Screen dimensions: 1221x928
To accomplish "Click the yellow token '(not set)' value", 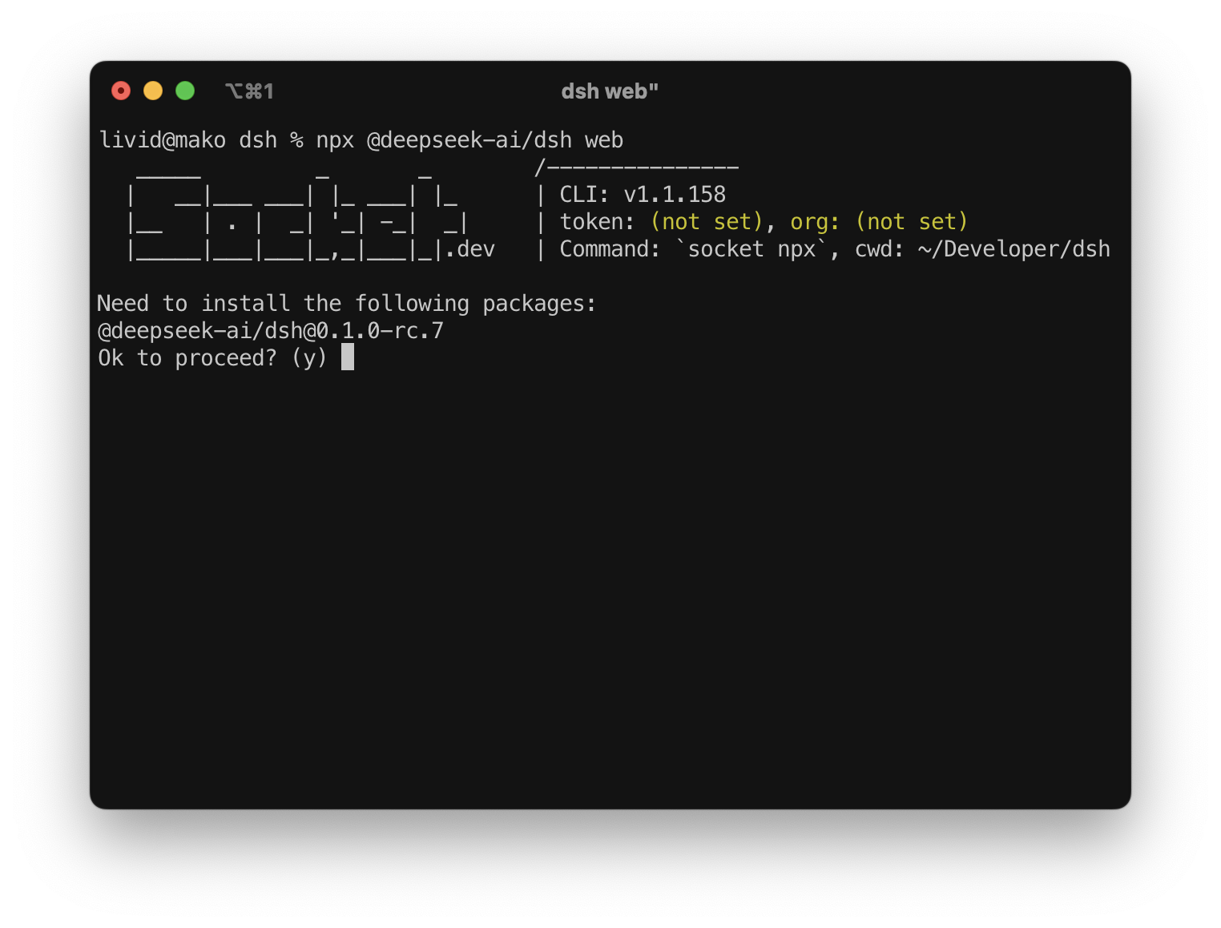I will pyautogui.click(x=707, y=222).
